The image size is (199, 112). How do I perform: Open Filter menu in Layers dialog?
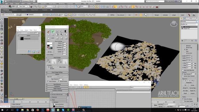tap(31, 30)
